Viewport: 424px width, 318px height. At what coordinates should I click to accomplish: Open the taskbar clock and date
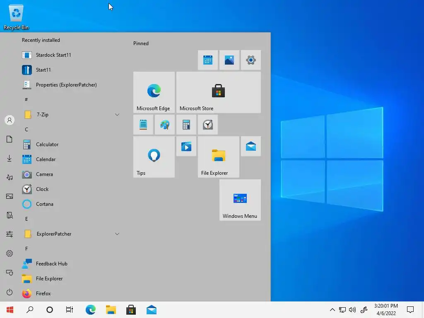386,310
